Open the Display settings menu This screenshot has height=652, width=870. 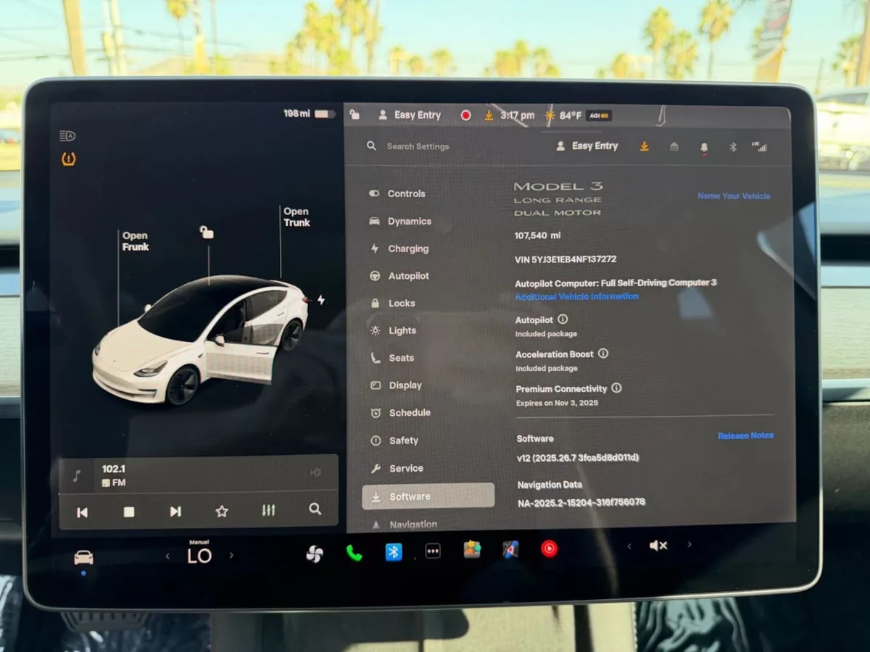405,385
